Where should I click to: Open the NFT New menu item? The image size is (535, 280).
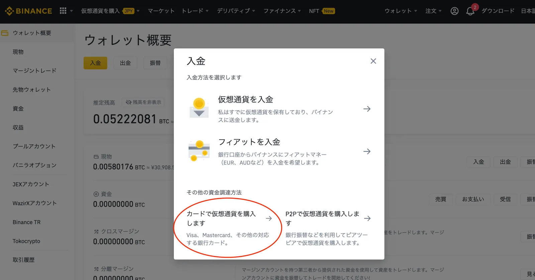point(322,11)
